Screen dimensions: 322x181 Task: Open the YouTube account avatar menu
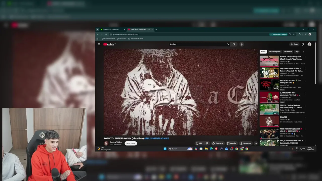(309, 44)
